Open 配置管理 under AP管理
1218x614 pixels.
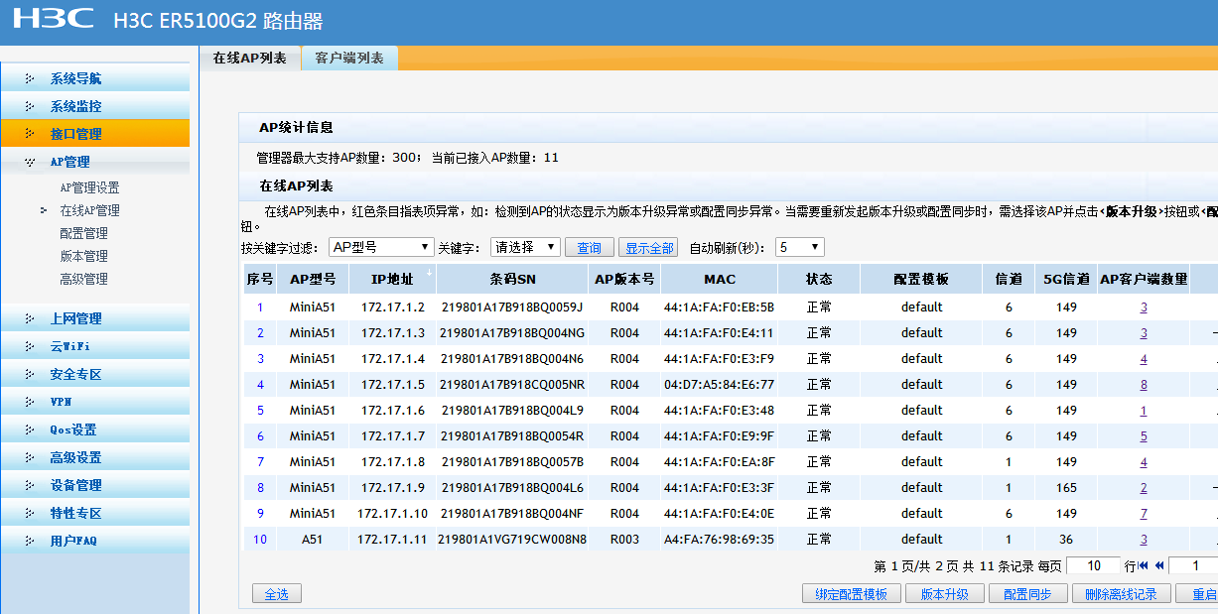pyautogui.click(x=83, y=233)
